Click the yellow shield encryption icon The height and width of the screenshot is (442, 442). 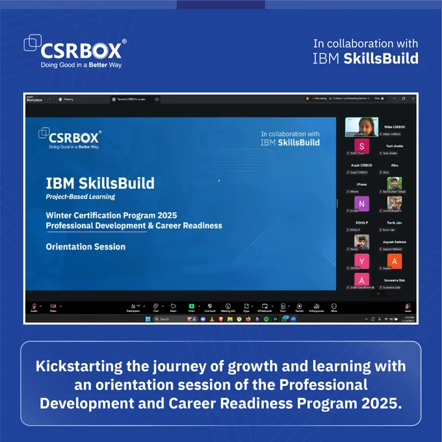[x=307, y=98]
